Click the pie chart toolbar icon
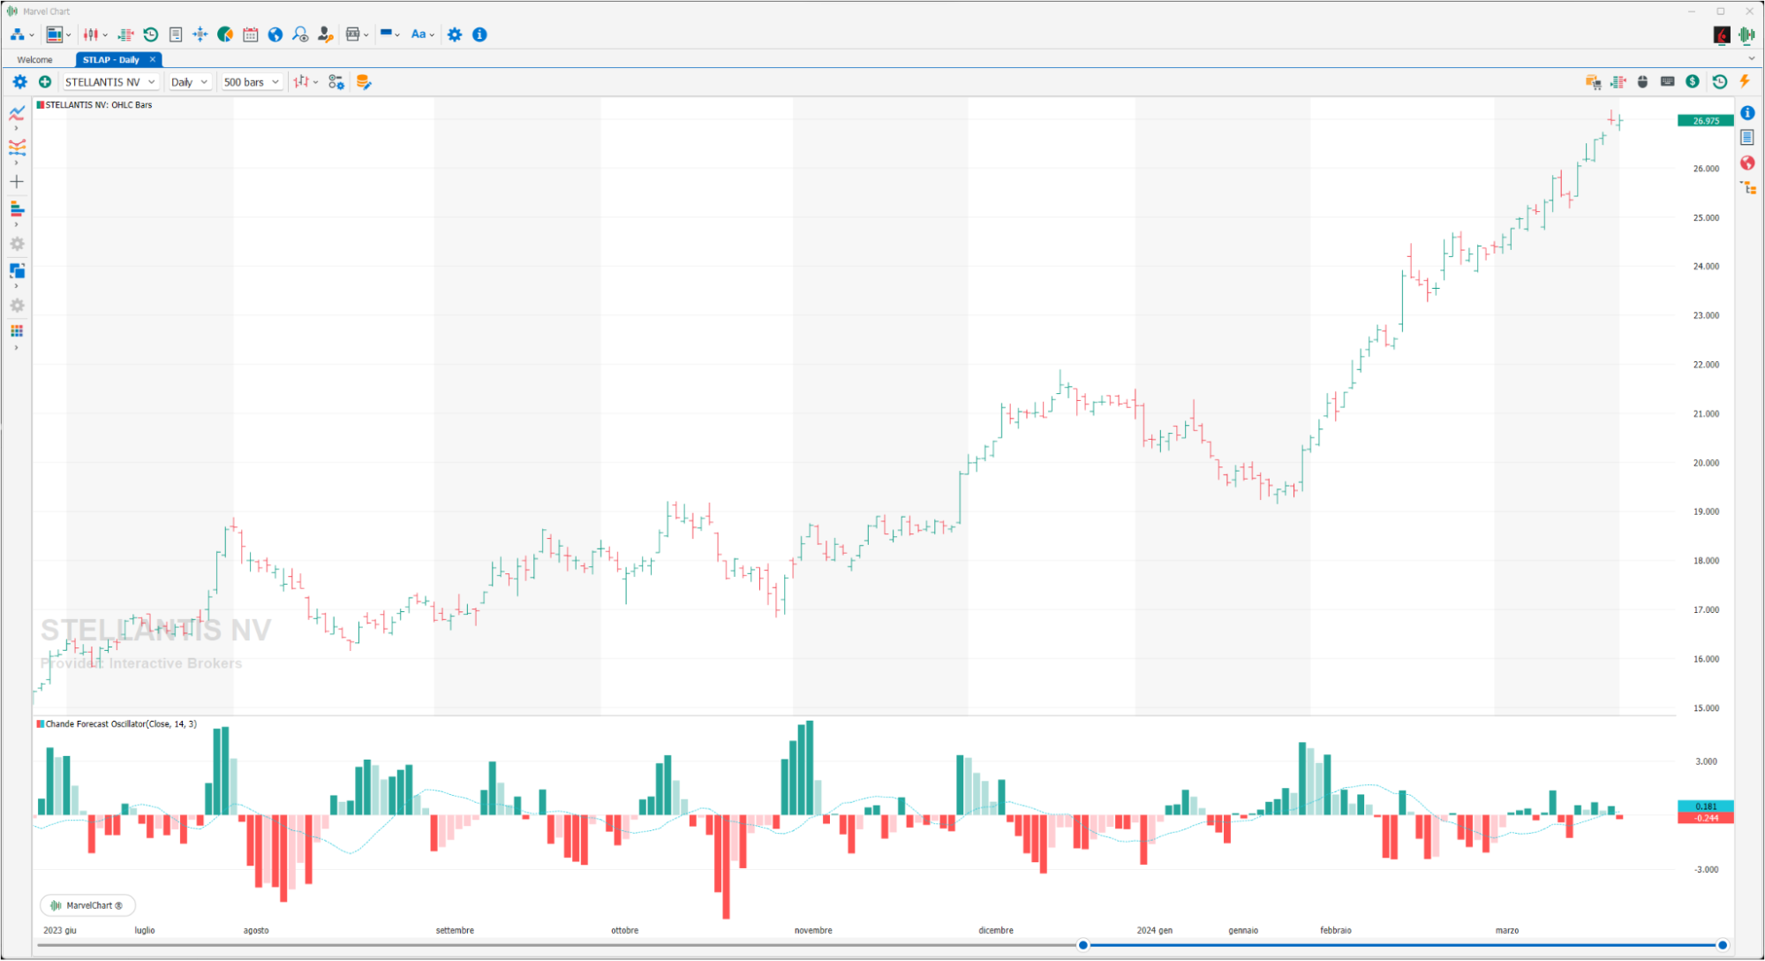This screenshot has width=1765, height=961. [225, 34]
